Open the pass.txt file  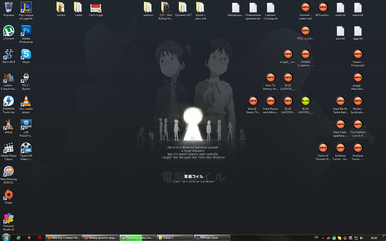pyautogui.click(x=340, y=33)
